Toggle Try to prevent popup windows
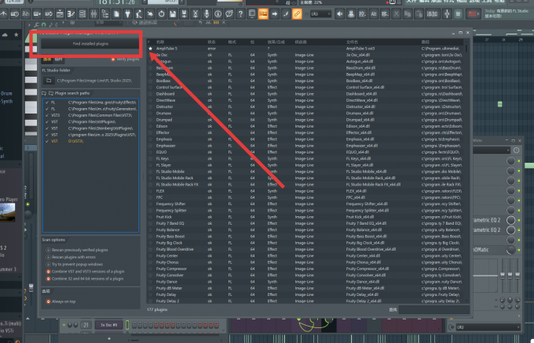This screenshot has height=343, width=534. [75, 264]
